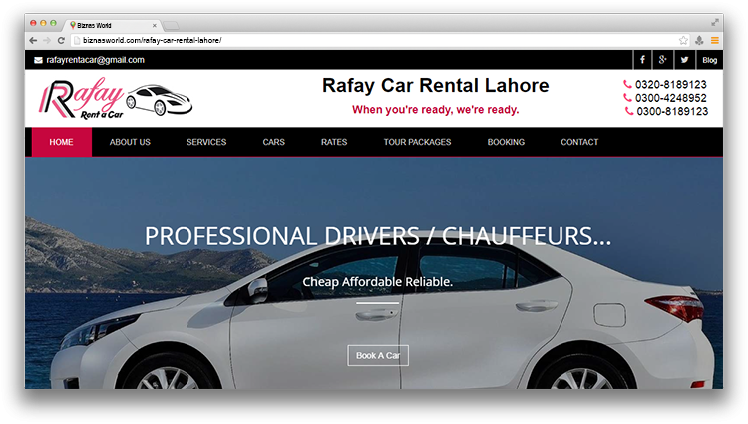Open the Chrome hamburger menu
748x424 pixels.
[x=715, y=41]
